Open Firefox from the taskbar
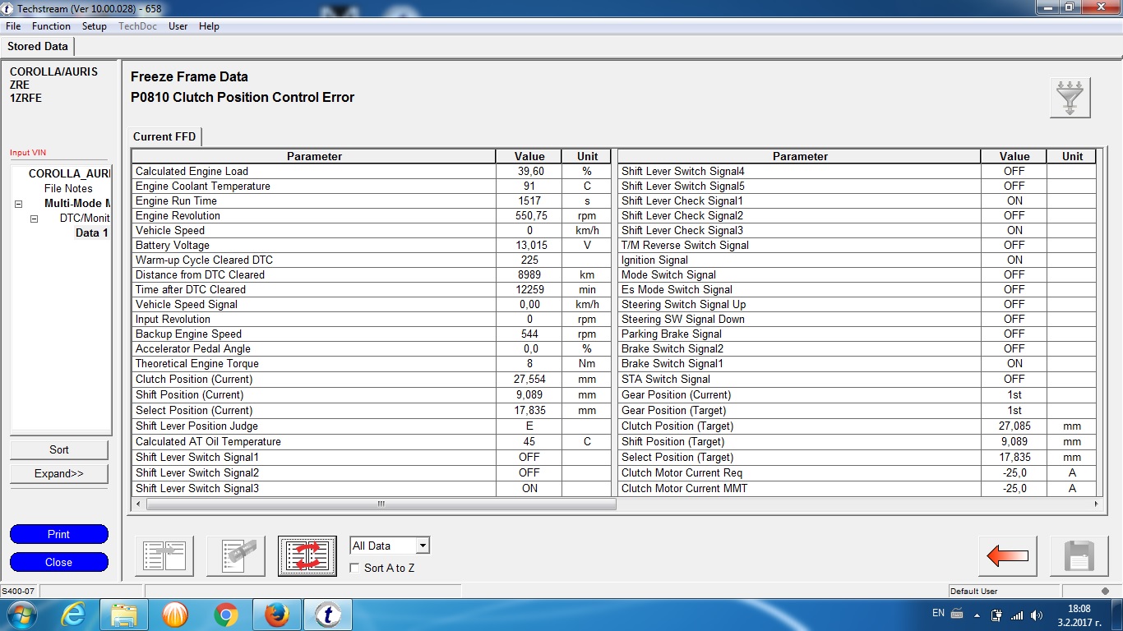1123x631 pixels. 277,615
